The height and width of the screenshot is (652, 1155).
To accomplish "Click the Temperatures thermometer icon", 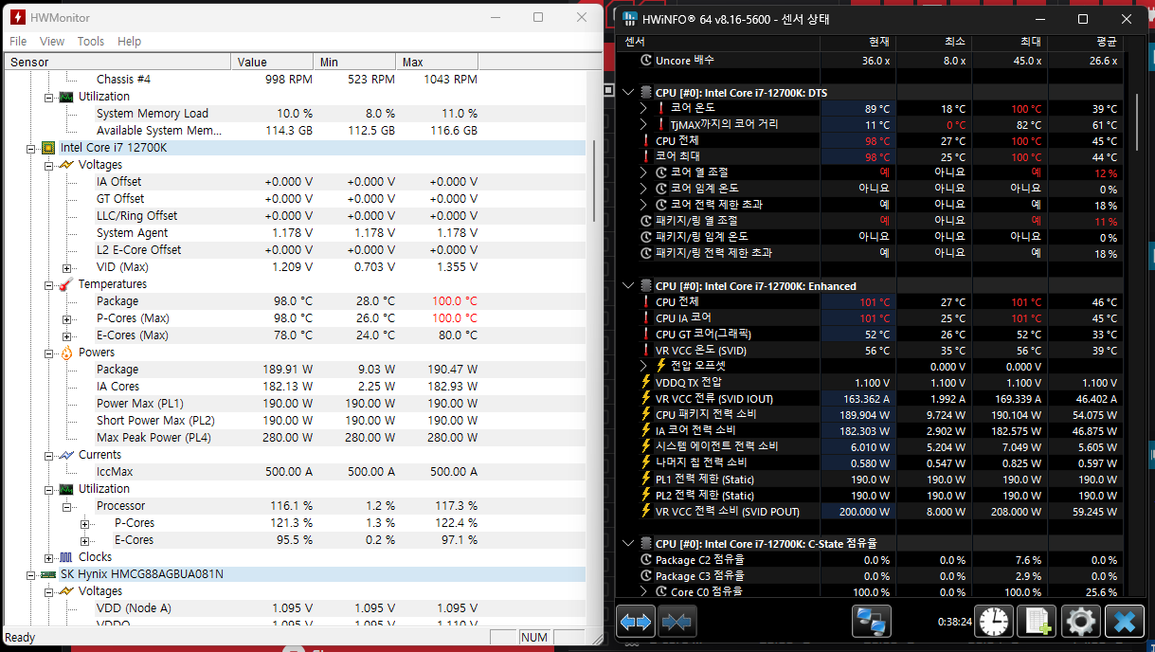I will (65, 284).
